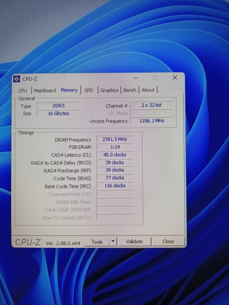
Task: Close the CPU-Z window with X
Action: coord(175,78)
